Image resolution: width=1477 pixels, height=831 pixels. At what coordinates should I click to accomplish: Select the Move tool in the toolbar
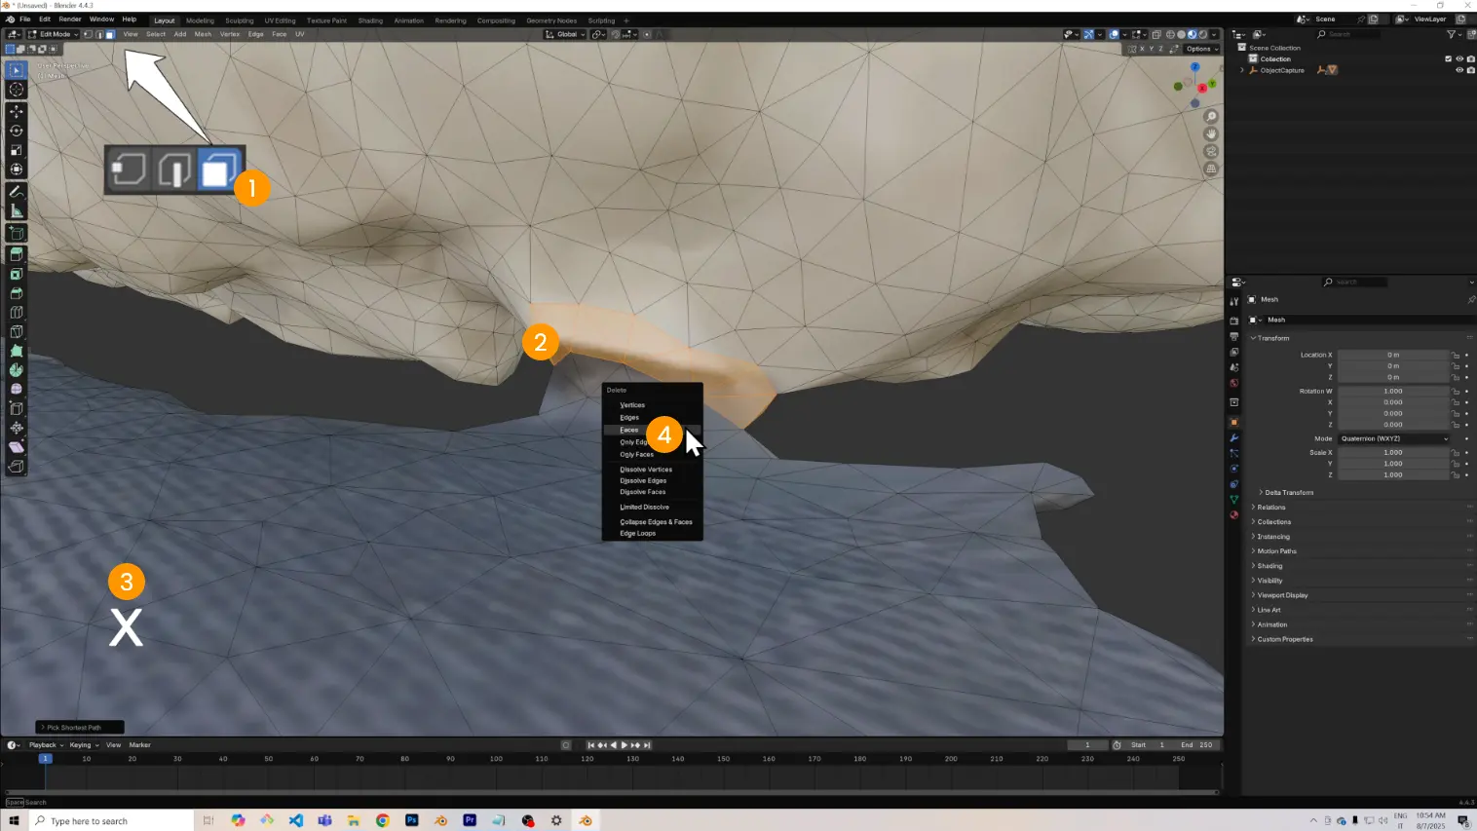coord(16,111)
